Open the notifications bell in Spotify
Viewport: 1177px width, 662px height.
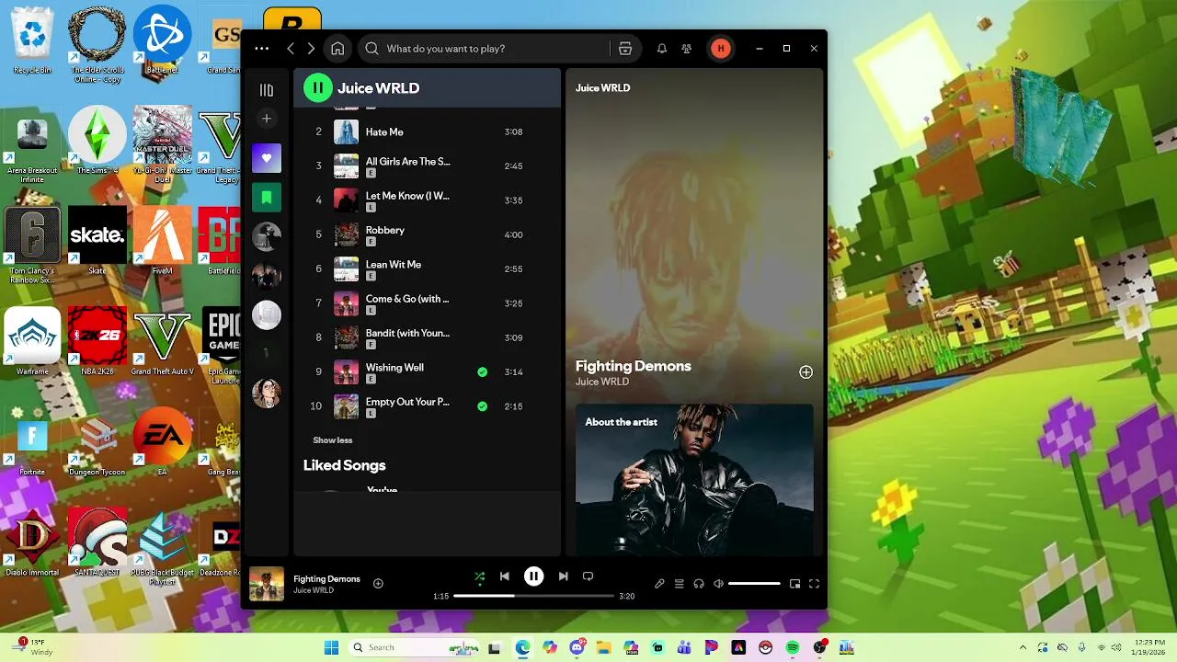tap(661, 49)
